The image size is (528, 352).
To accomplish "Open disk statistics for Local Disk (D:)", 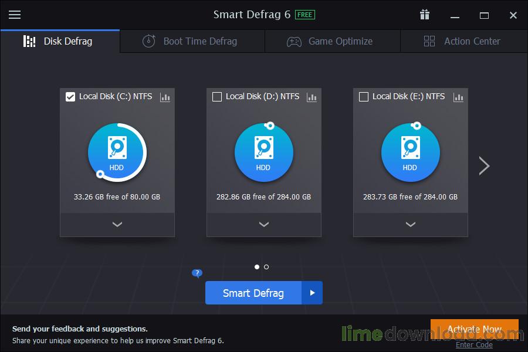I will point(312,97).
